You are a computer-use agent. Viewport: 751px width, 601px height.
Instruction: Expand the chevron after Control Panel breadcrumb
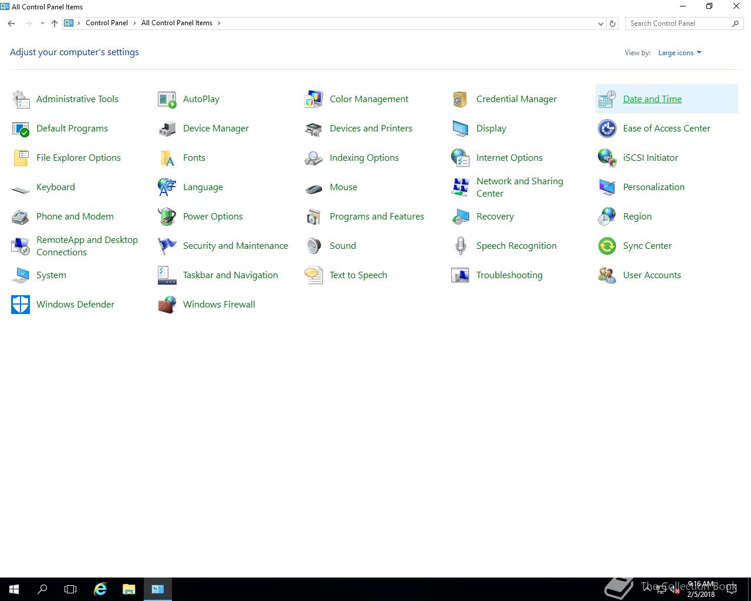pos(134,23)
